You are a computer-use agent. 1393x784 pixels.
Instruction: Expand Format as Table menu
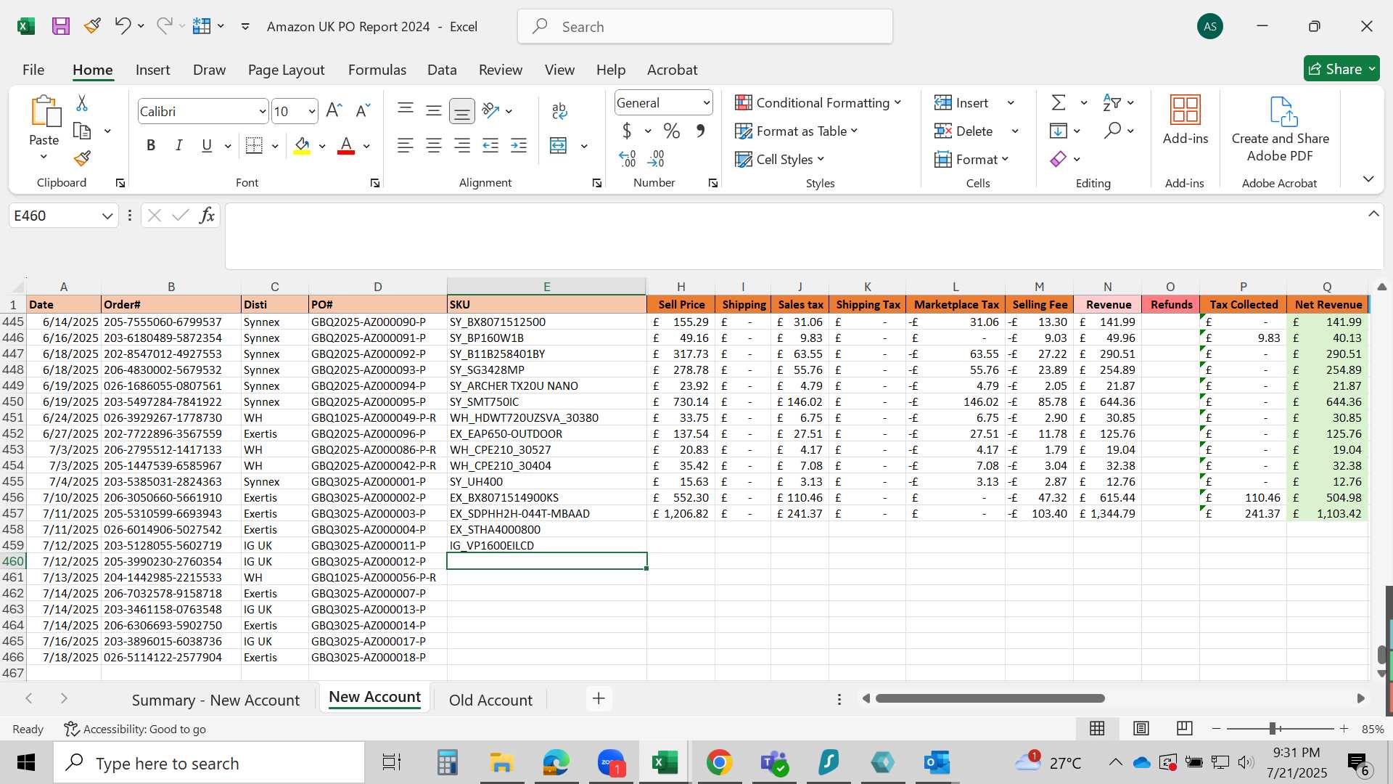797,131
